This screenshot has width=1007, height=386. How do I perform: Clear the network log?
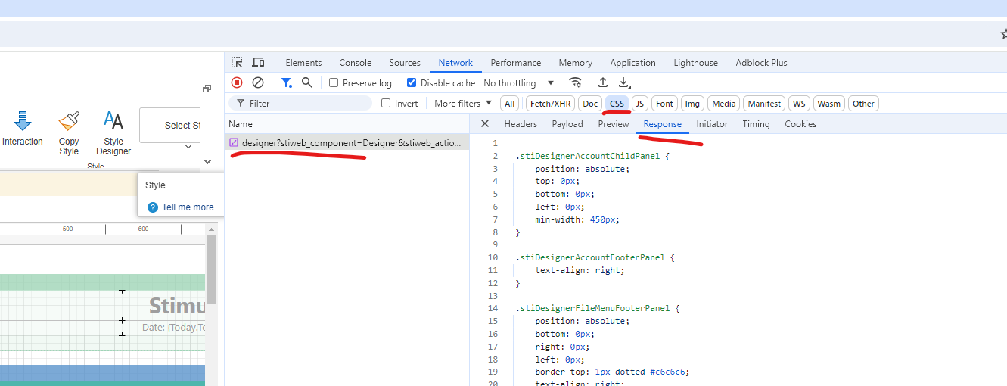tap(258, 82)
